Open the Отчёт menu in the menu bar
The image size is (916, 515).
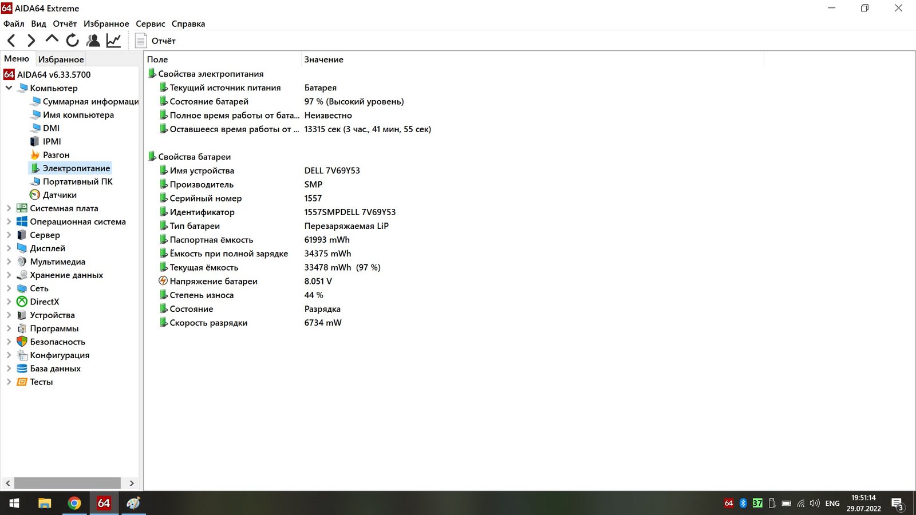click(x=65, y=24)
